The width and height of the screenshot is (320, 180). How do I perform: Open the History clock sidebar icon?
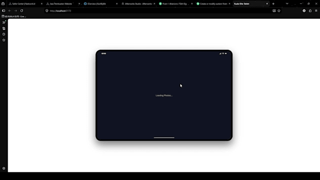[4, 34]
